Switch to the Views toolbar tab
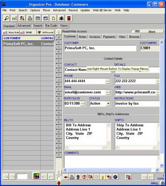The width and height of the screenshot is (166, 186). pos(64,26)
